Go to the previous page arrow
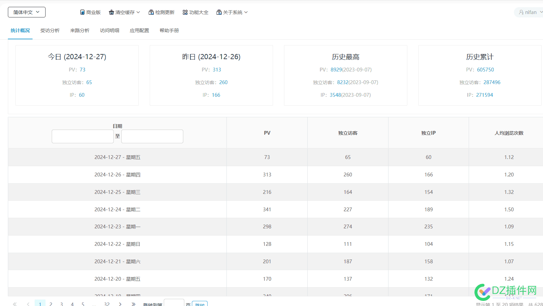 click(28, 304)
